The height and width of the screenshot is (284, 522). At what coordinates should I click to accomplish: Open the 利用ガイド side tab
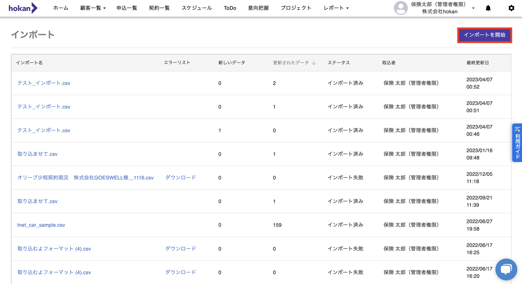coord(517,142)
